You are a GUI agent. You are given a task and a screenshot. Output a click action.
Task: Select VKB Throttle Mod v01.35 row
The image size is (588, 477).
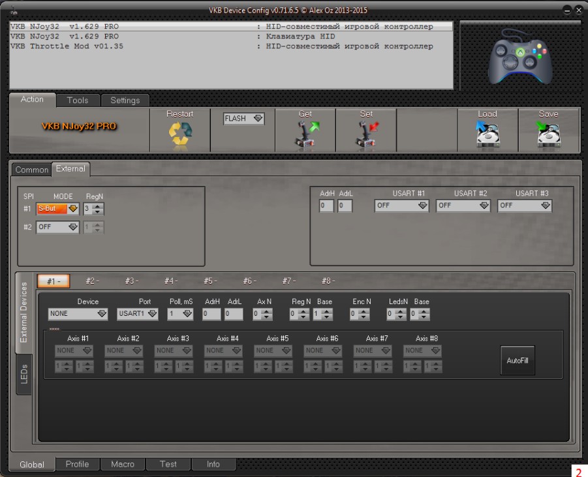click(231, 46)
